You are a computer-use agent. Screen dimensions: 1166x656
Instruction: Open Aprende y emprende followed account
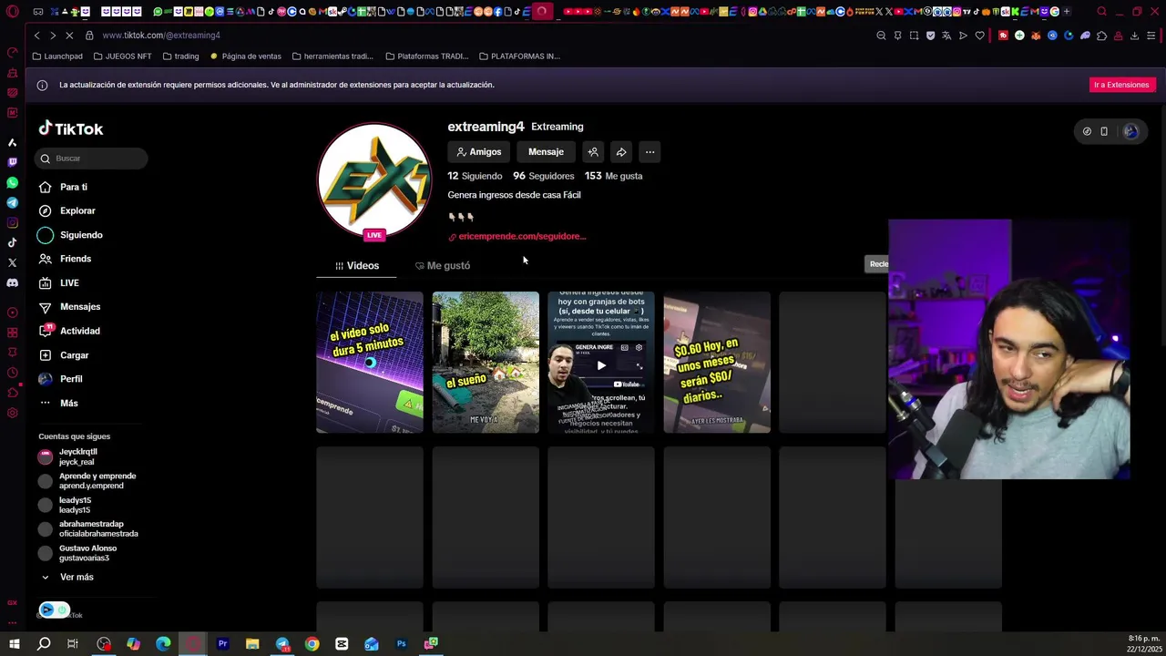point(88,481)
